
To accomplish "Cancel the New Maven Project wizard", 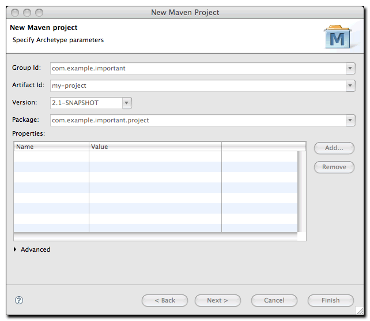I will (274, 300).
